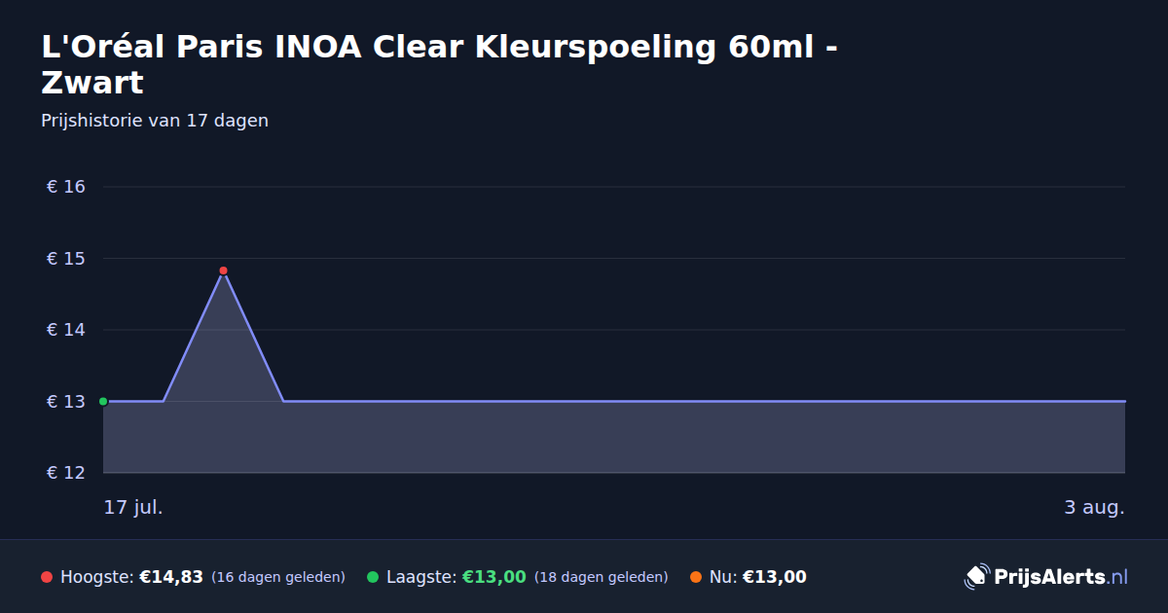The width and height of the screenshot is (1168, 613).
Task: Click the 3 aug. end date label
Action: [1094, 507]
